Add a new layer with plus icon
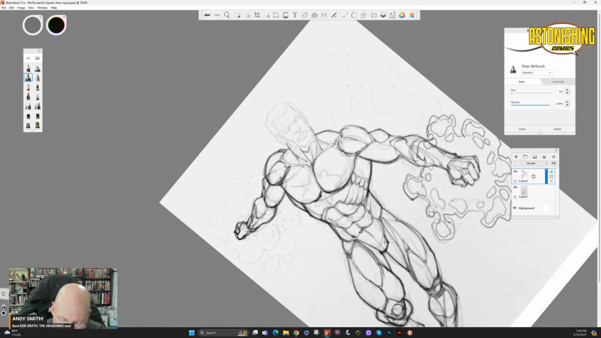 point(516,157)
